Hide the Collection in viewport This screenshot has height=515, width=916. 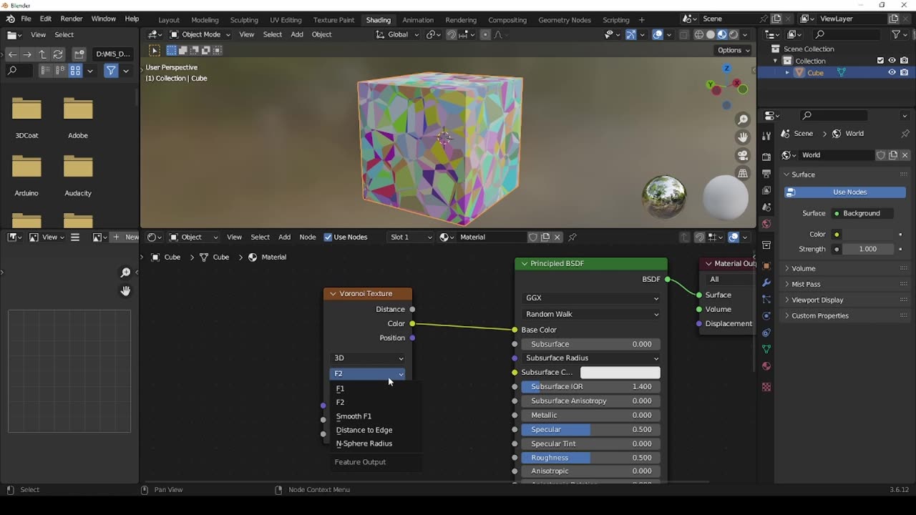892,61
